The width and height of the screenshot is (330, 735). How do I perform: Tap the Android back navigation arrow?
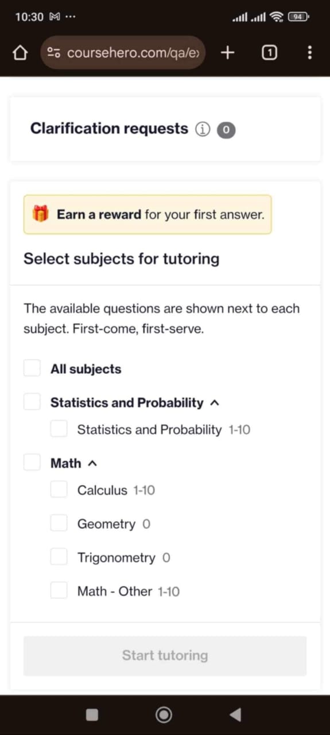pos(235,714)
